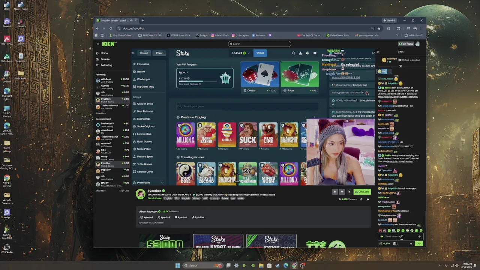Open the Gemini button in Chrome
The height and width of the screenshot is (270, 480).
pos(389,20)
